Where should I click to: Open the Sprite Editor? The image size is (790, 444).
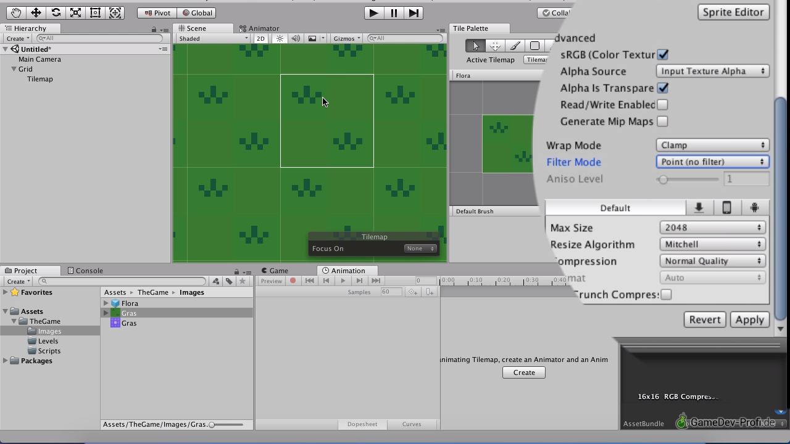[733, 12]
